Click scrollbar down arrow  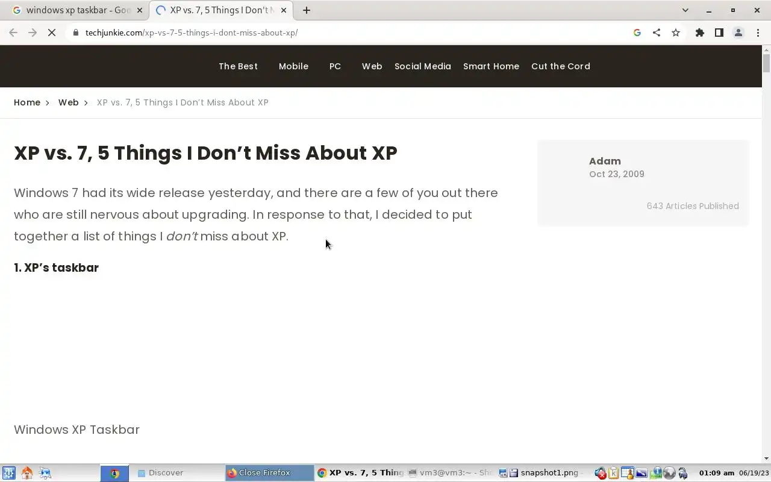coord(766,459)
